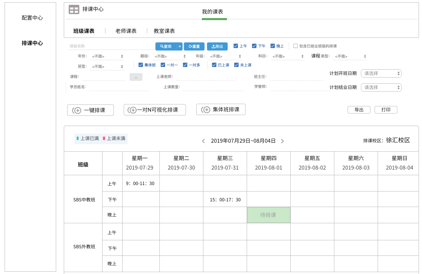Focus the 上课教室 input field
The image size is (422, 274).
point(213,87)
